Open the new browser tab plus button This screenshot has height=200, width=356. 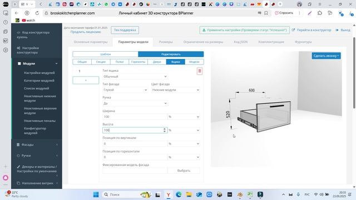click(x=280, y=4)
